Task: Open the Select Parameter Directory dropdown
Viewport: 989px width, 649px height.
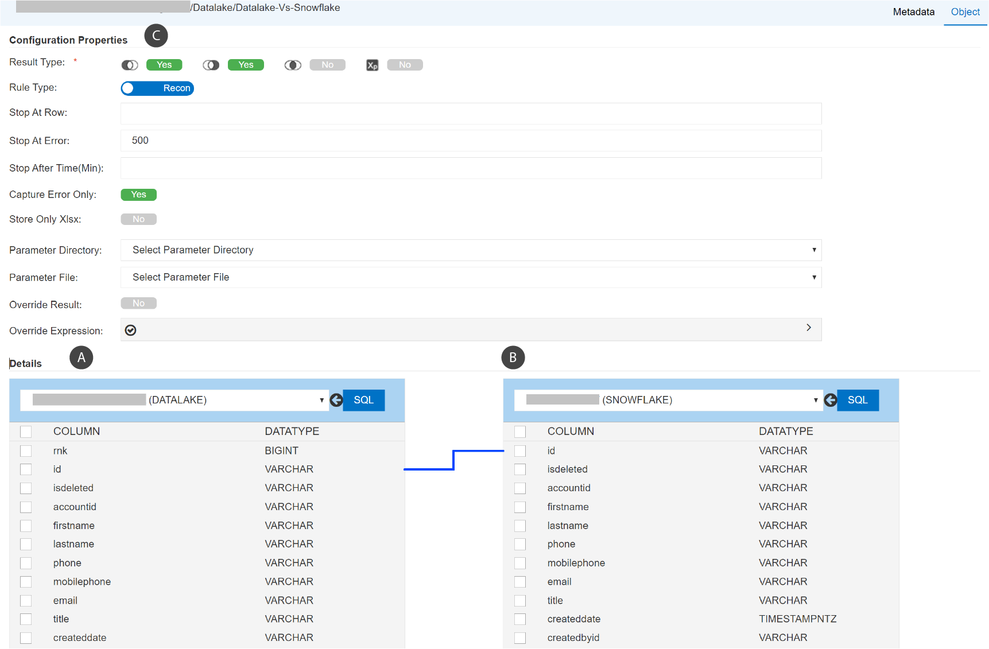Action: click(x=471, y=250)
